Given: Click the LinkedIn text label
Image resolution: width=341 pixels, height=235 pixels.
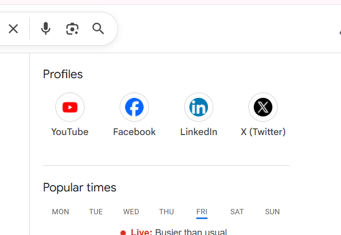Looking at the screenshot, I should (x=198, y=132).
